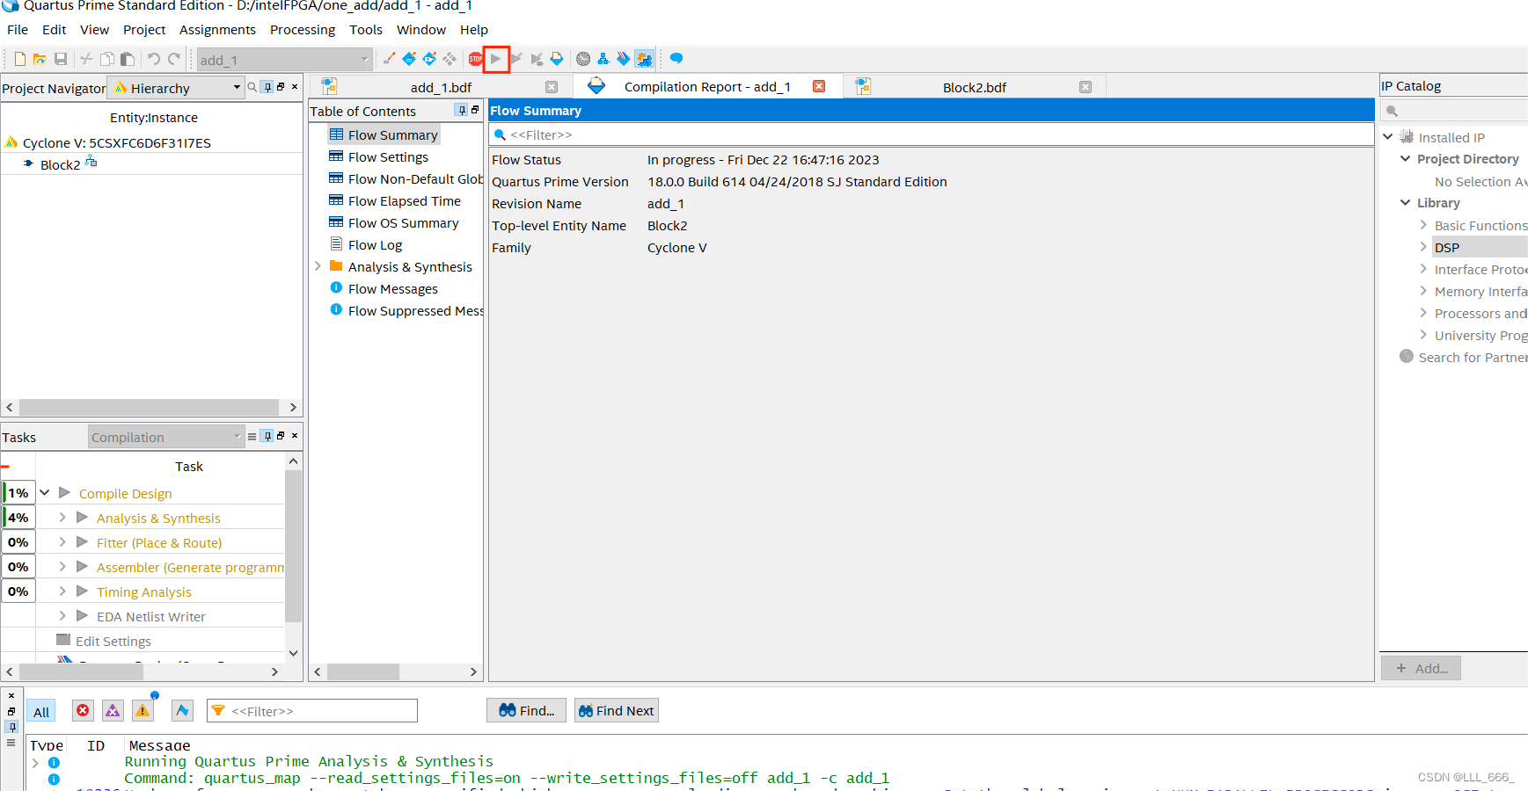This screenshot has height=791, width=1528.
Task: Open Compilation Report icon in toolbar
Action: click(x=557, y=59)
